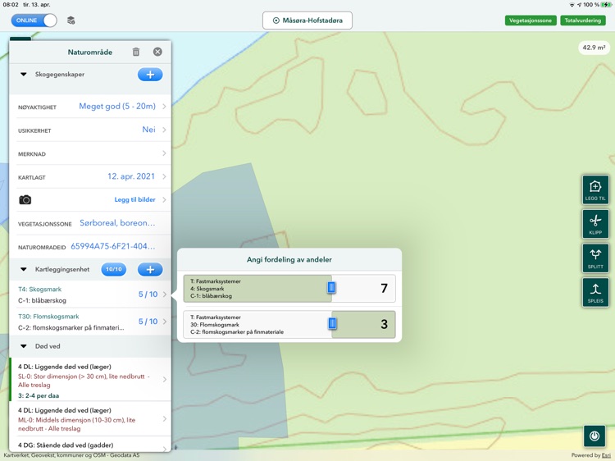
Task: Tap the 10/10 share badge
Action: (x=114, y=270)
